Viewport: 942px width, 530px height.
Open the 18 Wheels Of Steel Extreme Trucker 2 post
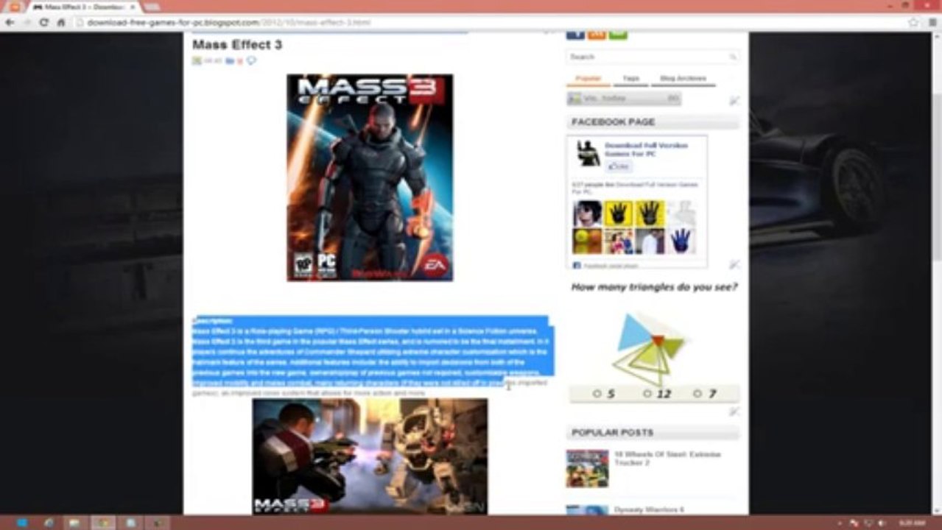pos(667,459)
